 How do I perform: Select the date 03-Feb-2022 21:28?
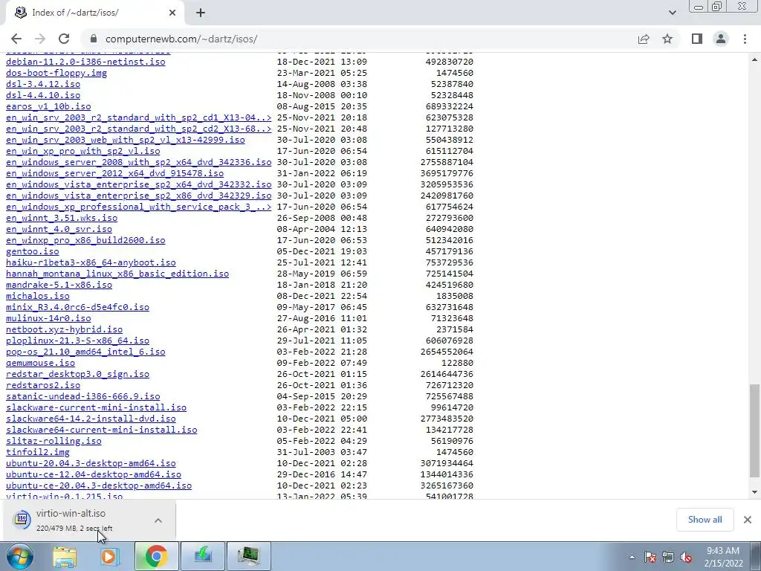(322, 352)
